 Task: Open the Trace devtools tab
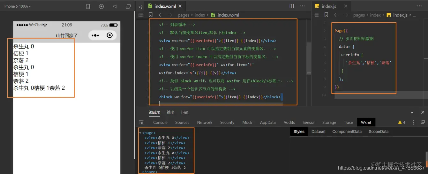349,122
